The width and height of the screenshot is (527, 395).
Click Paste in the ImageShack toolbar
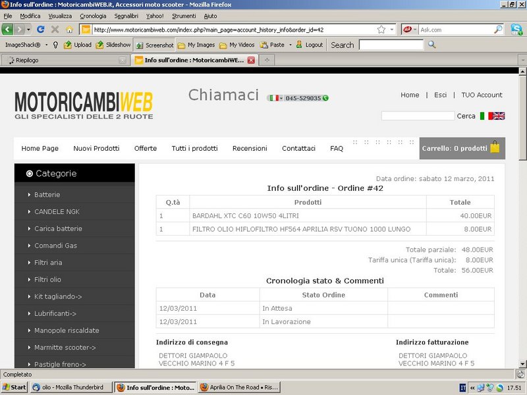click(x=273, y=45)
